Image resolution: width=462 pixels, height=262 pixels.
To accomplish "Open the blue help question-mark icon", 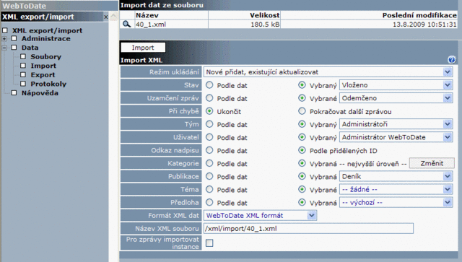I will (451, 60).
